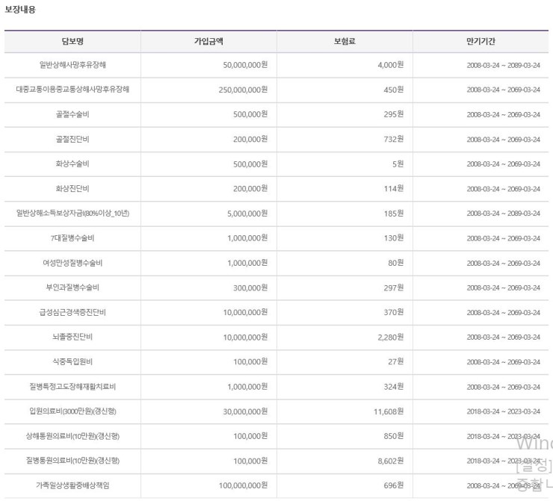This screenshot has width=553, height=501.
Task: Select the 7대질병수술비 coverage name
Action: click(72, 238)
